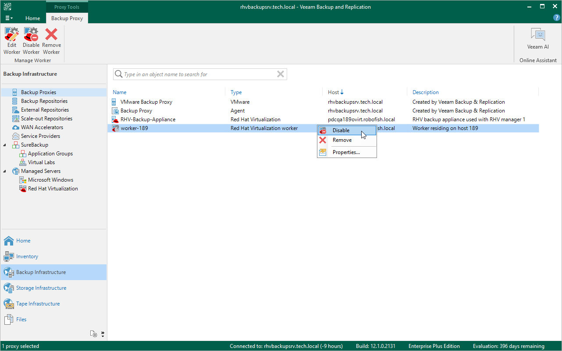Select Virtual Labs tree node

coord(42,162)
